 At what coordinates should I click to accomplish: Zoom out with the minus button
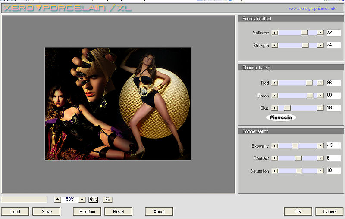(x=82, y=200)
